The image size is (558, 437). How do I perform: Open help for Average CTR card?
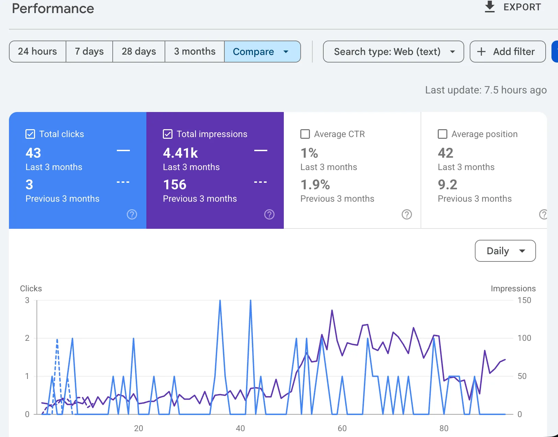(x=407, y=214)
